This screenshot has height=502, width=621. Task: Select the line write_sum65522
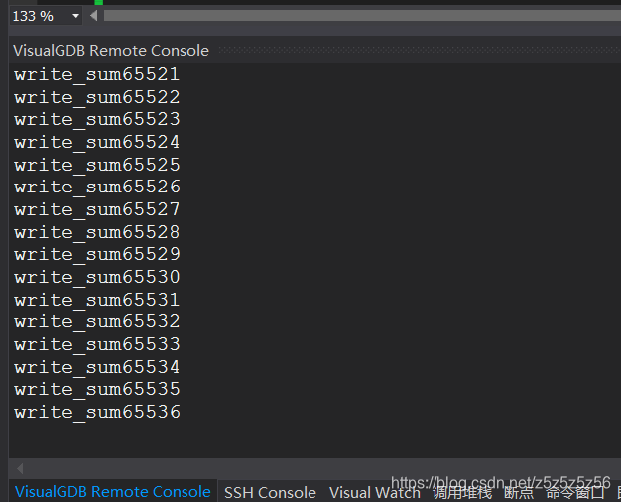(x=97, y=97)
